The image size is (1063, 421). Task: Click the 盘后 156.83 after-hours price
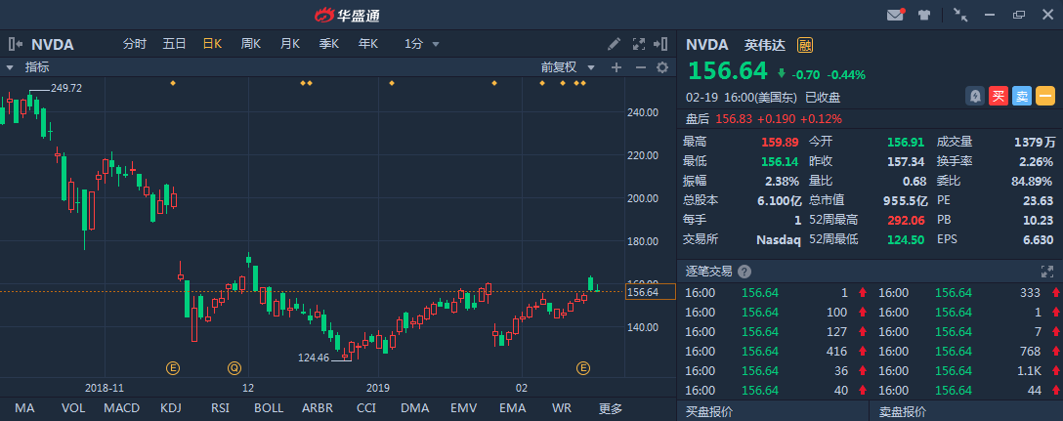[x=736, y=119]
